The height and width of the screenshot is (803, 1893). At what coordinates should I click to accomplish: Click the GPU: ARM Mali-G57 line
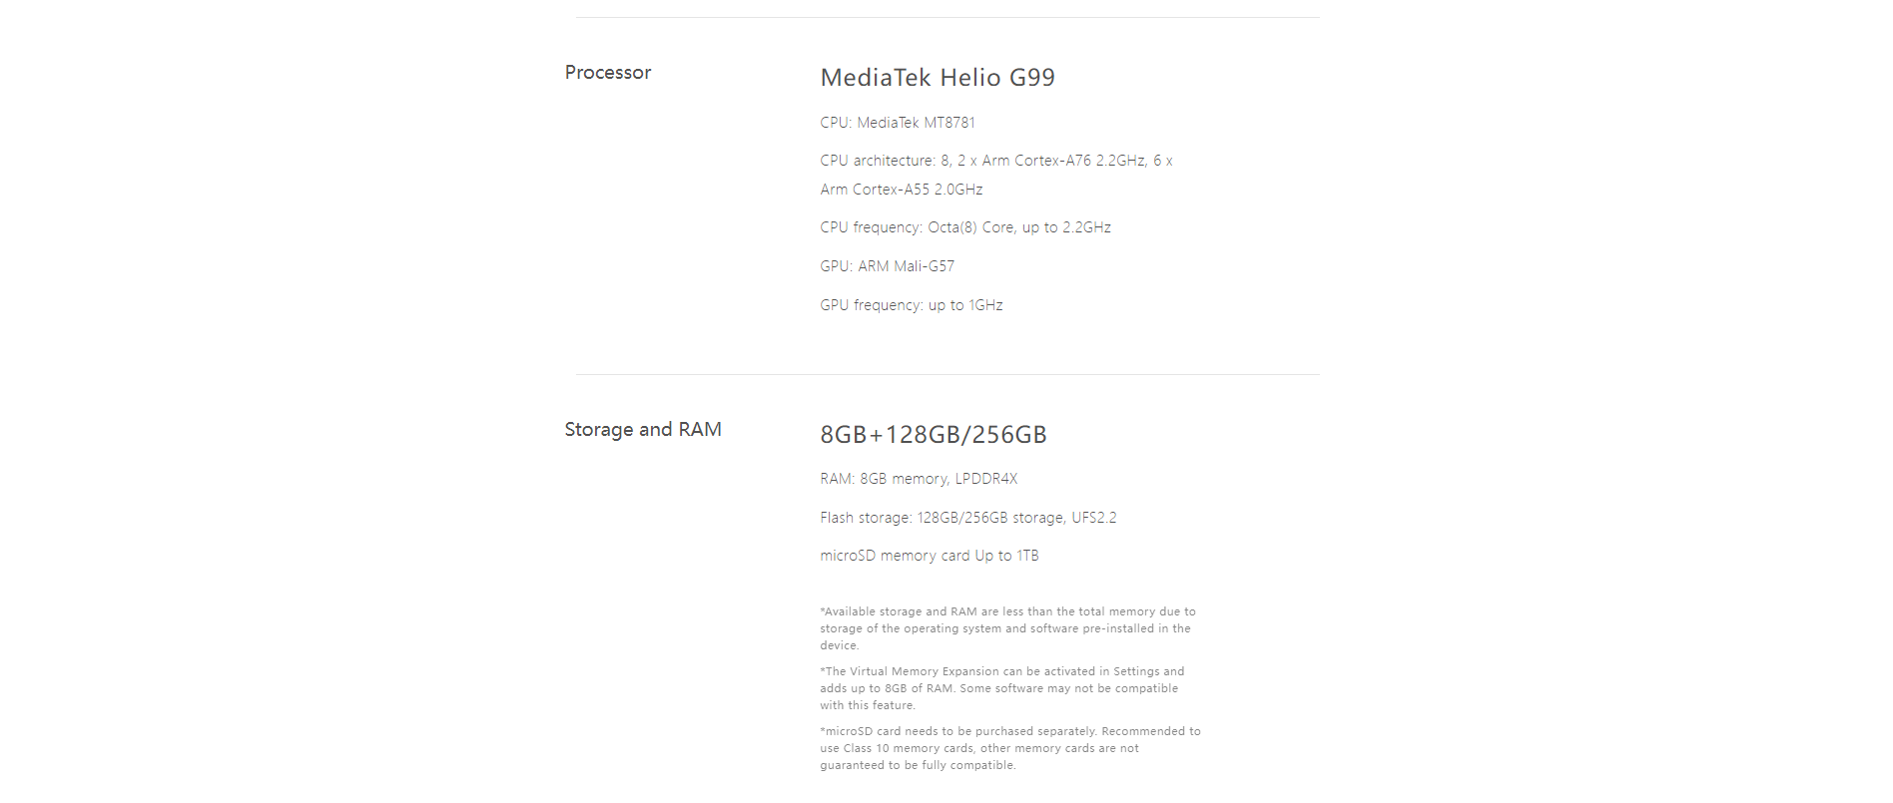[x=888, y=266]
